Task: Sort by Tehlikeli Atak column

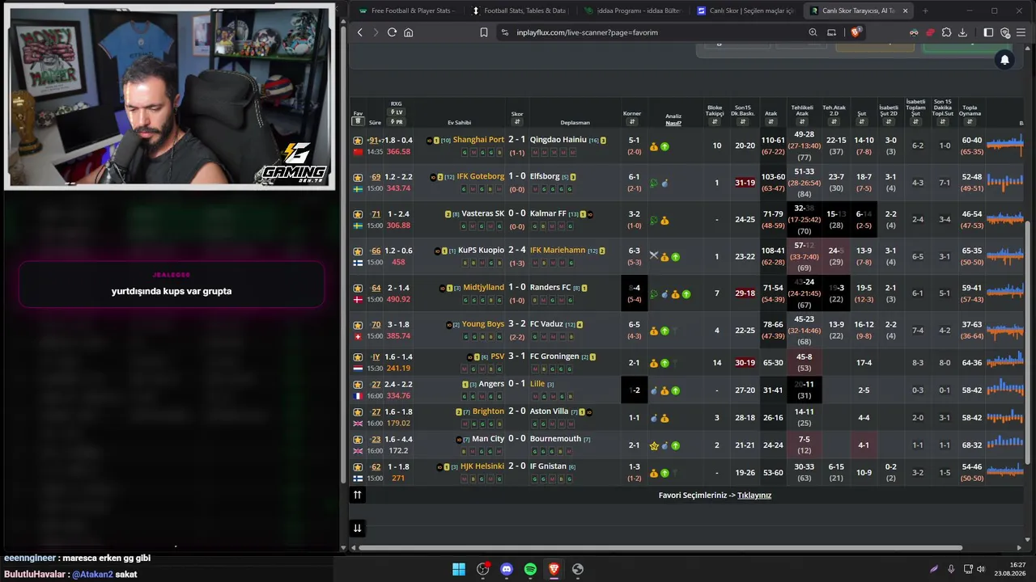Action: click(x=802, y=122)
